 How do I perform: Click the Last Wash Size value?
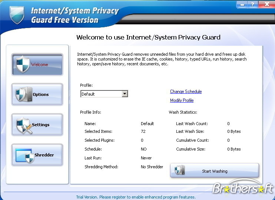click(234, 131)
